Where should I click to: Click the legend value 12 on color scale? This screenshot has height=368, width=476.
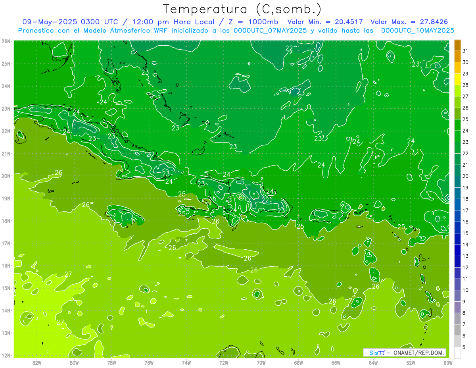coord(466,268)
